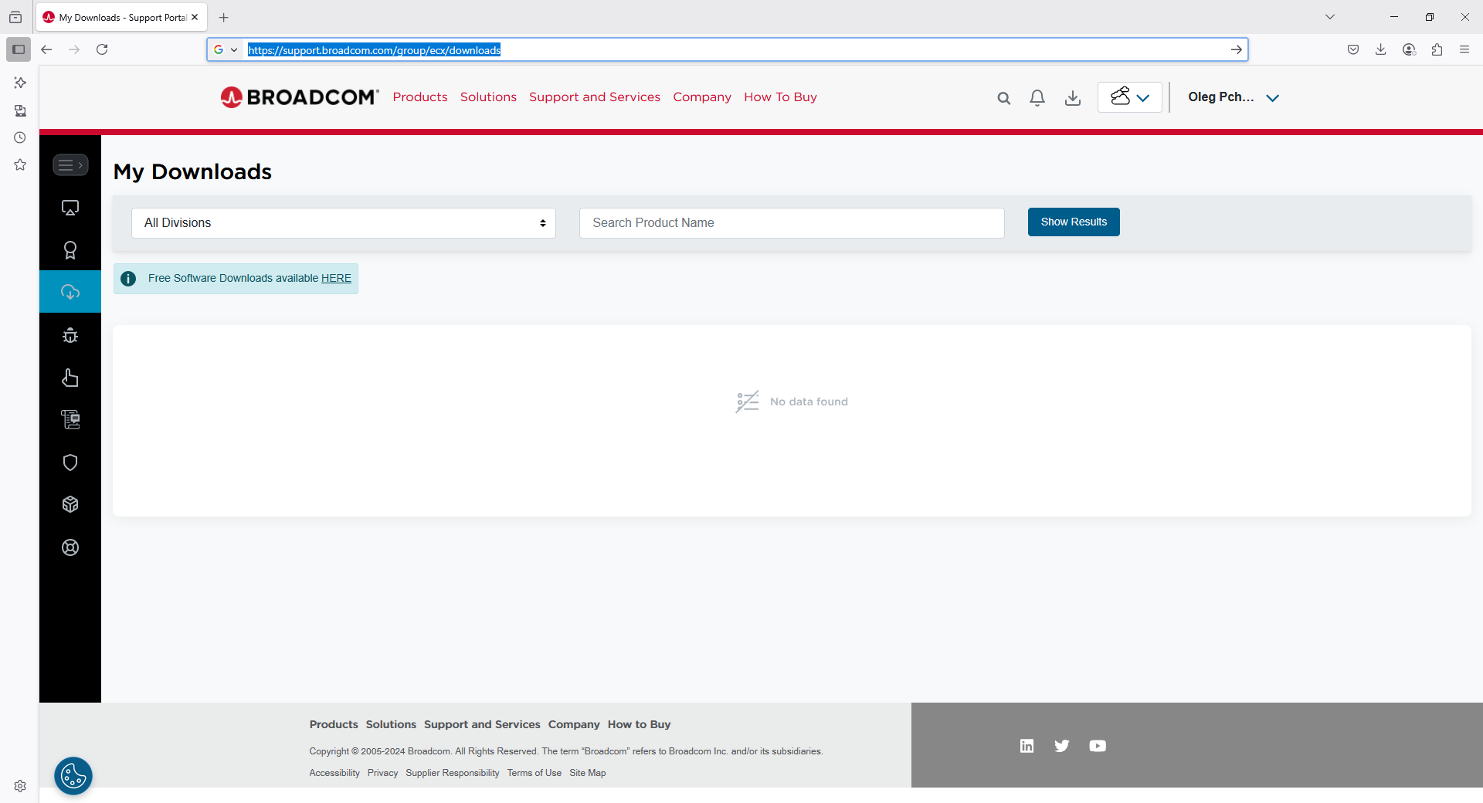The height and width of the screenshot is (803, 1483).
Task: Visit Broadcom's LinkedIn page icon
Action: point(1027,746)
